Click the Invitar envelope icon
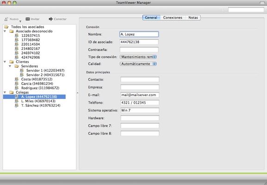This screenshot has width=267, height=185. (28, 19)
